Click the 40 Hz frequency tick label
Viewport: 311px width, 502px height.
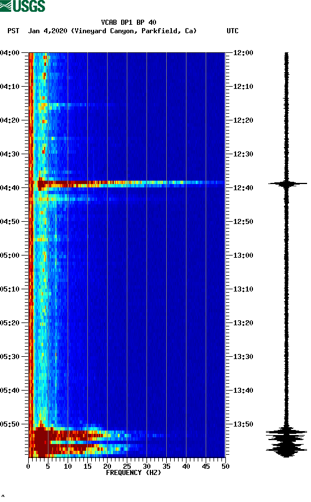point(186,467)
